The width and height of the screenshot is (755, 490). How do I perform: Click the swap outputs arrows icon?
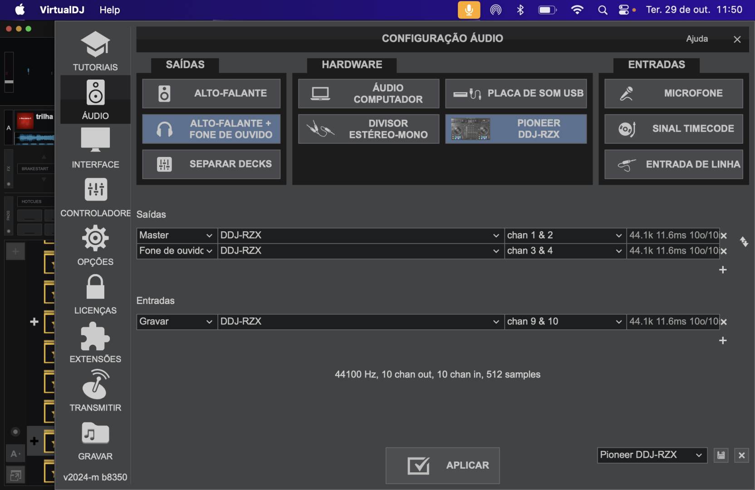tap(744, 242)
